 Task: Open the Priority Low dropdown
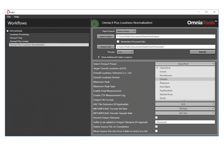pyautogui.click(x=125, y=52)
